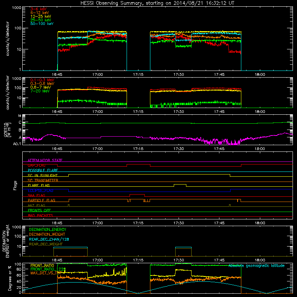Select the GAP_FLAG label
Viewport: 297px width, 297px height.
coord(36,165)
